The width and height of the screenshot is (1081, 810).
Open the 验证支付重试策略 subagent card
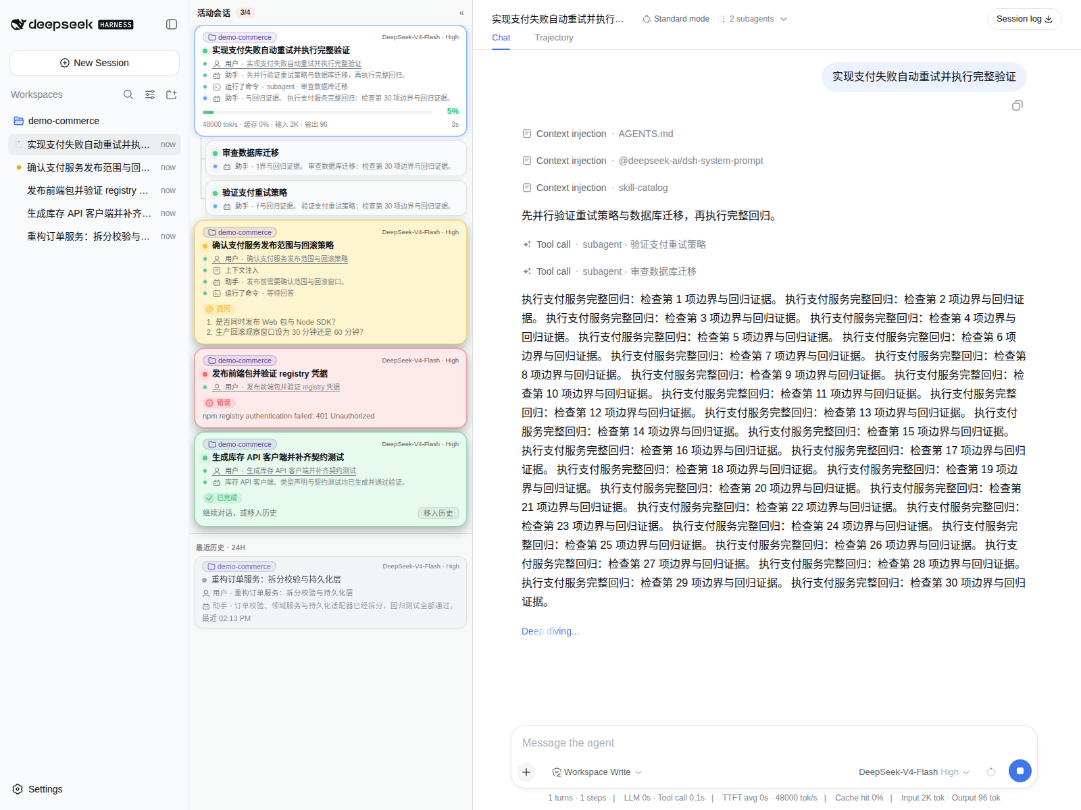pyautogui.click(x=336, y=198)
